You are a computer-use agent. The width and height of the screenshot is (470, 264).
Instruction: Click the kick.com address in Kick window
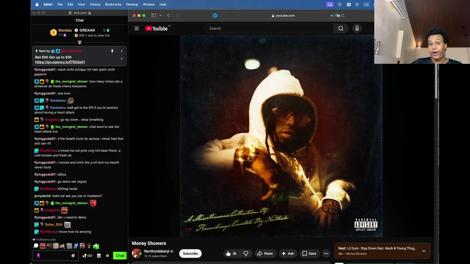[80, 12]
